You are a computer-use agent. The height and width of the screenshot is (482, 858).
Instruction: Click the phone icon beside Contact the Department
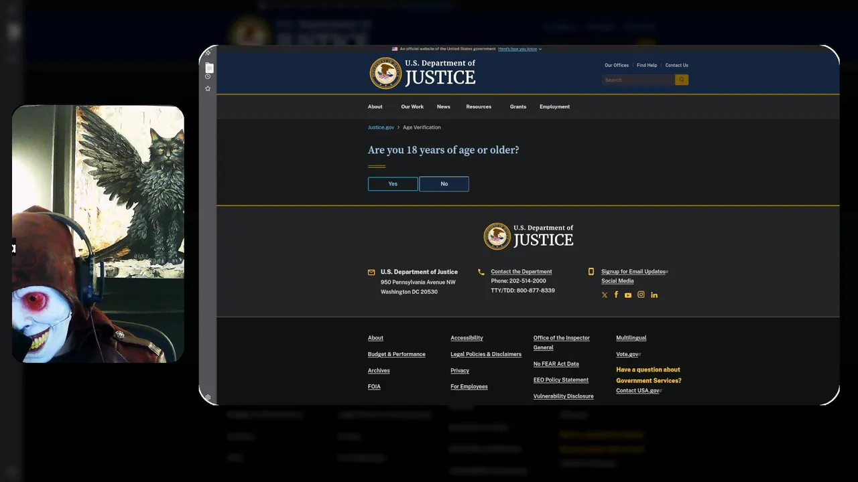(x=481, y=272)
